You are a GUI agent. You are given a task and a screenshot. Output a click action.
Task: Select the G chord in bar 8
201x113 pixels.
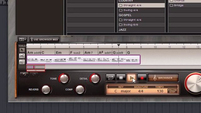(128, 52)
